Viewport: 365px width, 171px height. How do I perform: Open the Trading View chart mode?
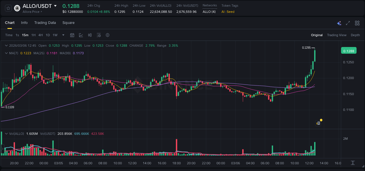pos(337,35)
